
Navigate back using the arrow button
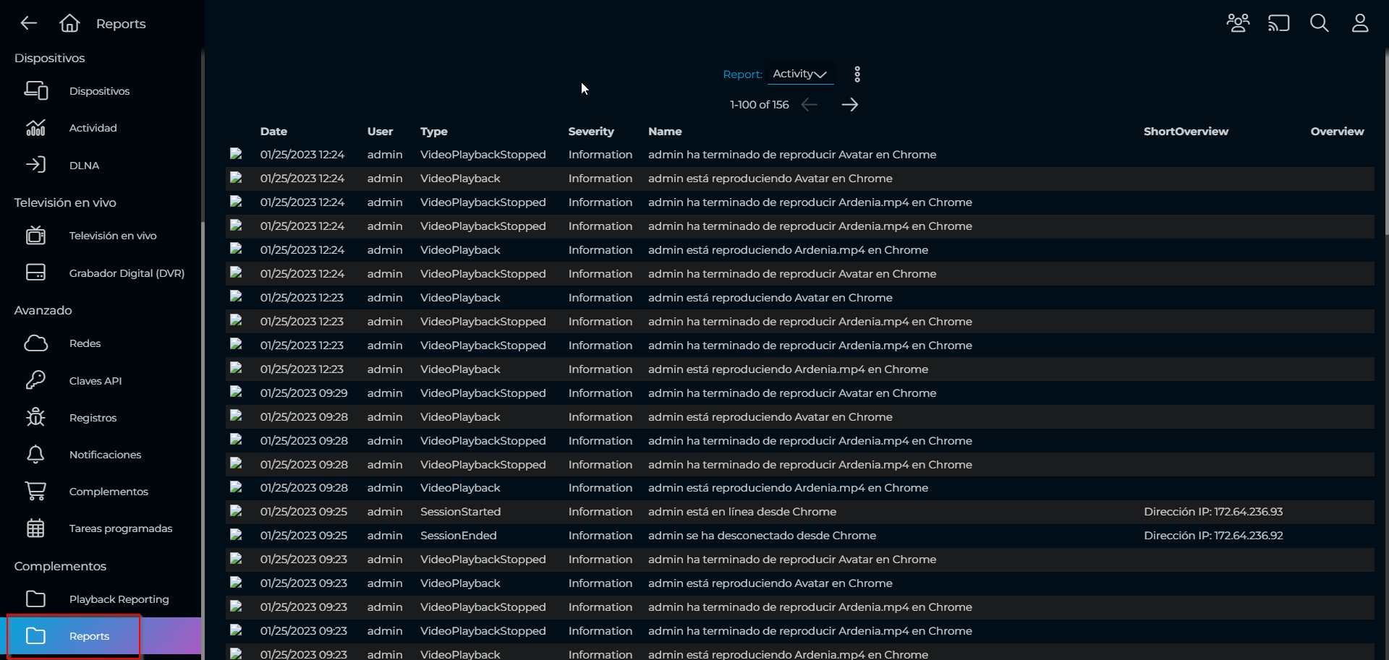(x=29, y=22)
